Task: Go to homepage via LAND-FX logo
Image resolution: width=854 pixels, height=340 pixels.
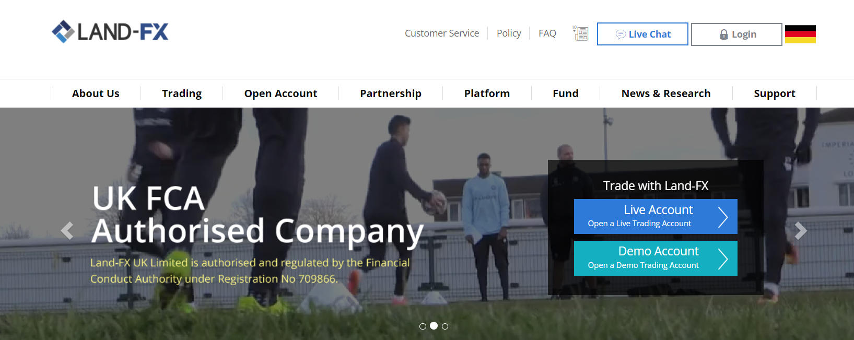Action: click(x=110, y=32)
